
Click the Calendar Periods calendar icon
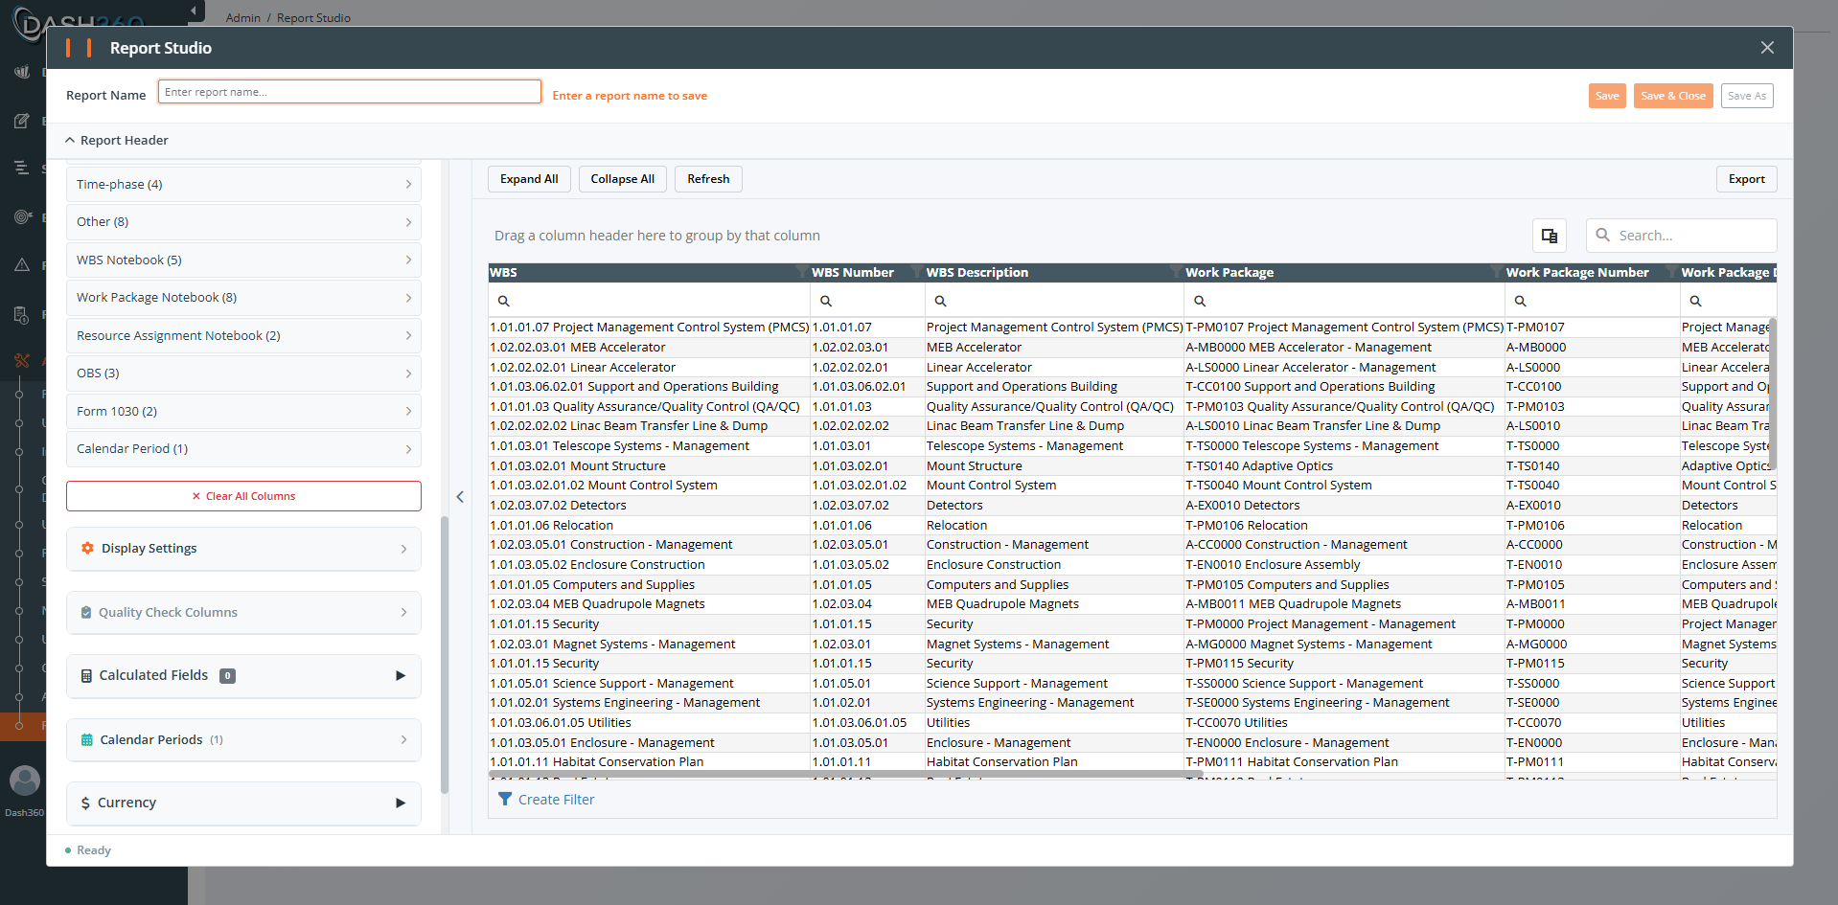[x=87, y=739]
